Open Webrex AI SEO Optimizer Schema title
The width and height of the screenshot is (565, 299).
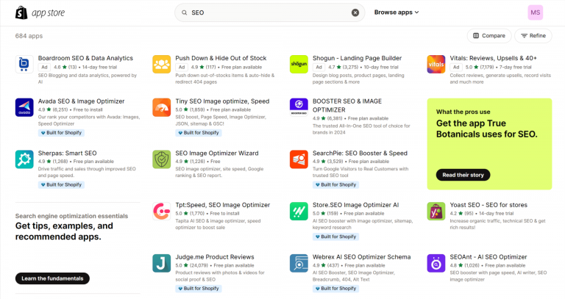coord(361,257)
